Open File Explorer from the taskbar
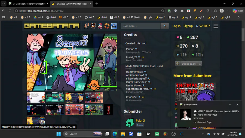This screenshot has height=138, width=245. pos(123,134)
